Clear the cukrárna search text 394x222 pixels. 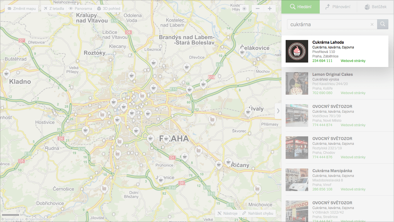(372, 25)
